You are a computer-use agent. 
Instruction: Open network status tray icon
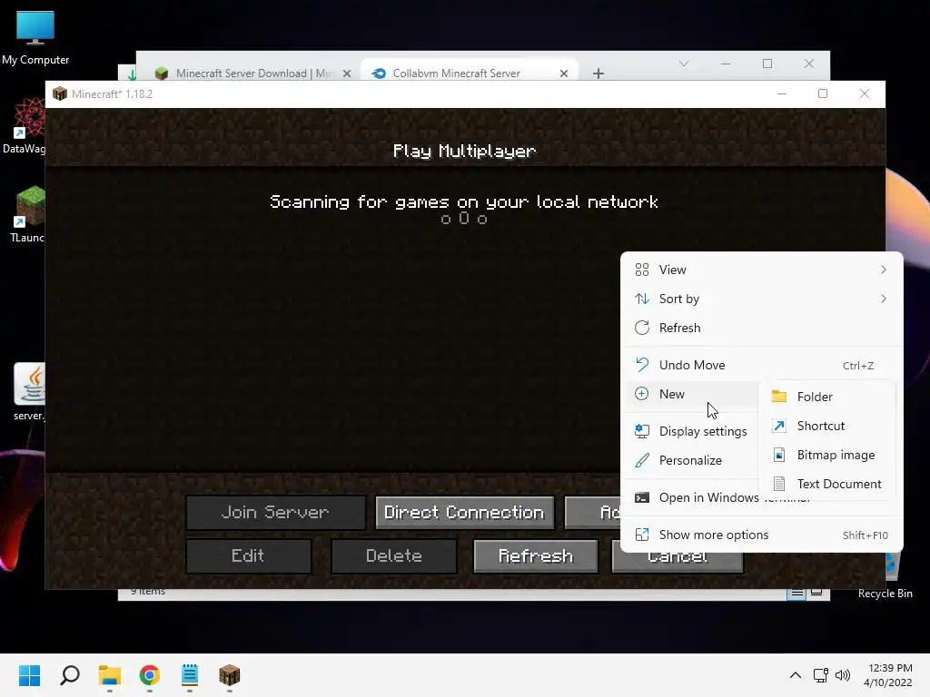click(x=821, y=675)
